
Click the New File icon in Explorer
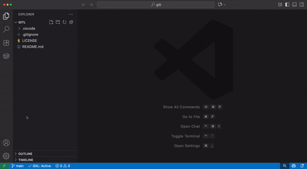click(x=51, y=22)
